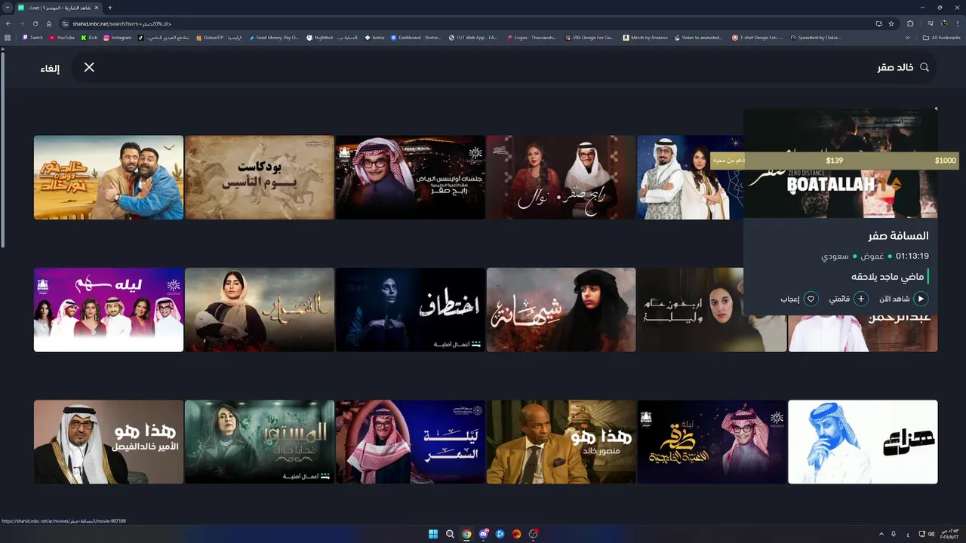Open the apps grid icon in bookmarks bar
This screenshot has width=966, height=543.
(x=8, y=37)
